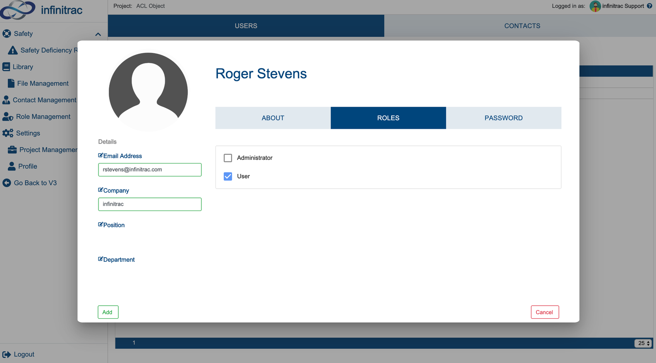Click the green Add button
Image resolution: width=656 pixels, height=363 pixels.
108,312
